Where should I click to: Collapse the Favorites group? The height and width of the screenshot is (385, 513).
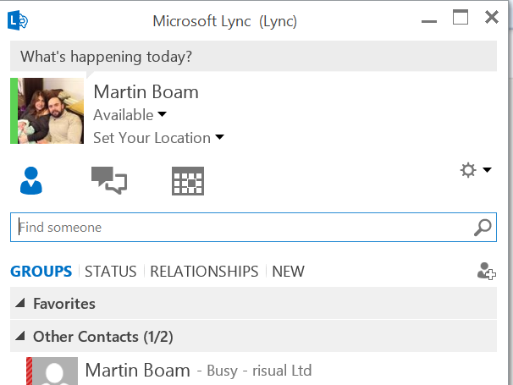(x=19, y=304)
